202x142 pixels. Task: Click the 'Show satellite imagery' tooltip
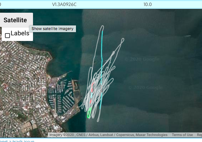coord(53,29)
